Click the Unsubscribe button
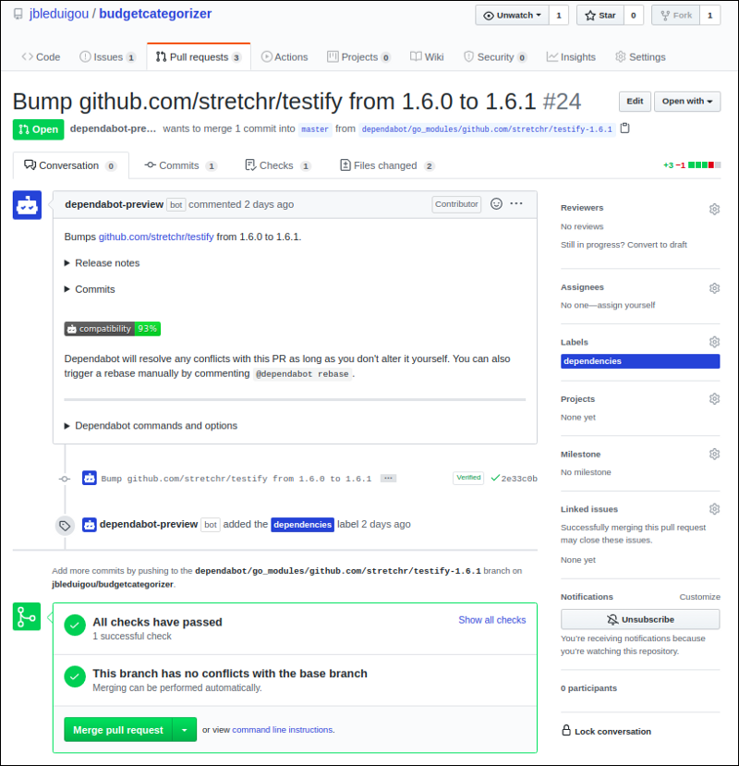This screenshot has height=766, width=739. tap(640, 619)
